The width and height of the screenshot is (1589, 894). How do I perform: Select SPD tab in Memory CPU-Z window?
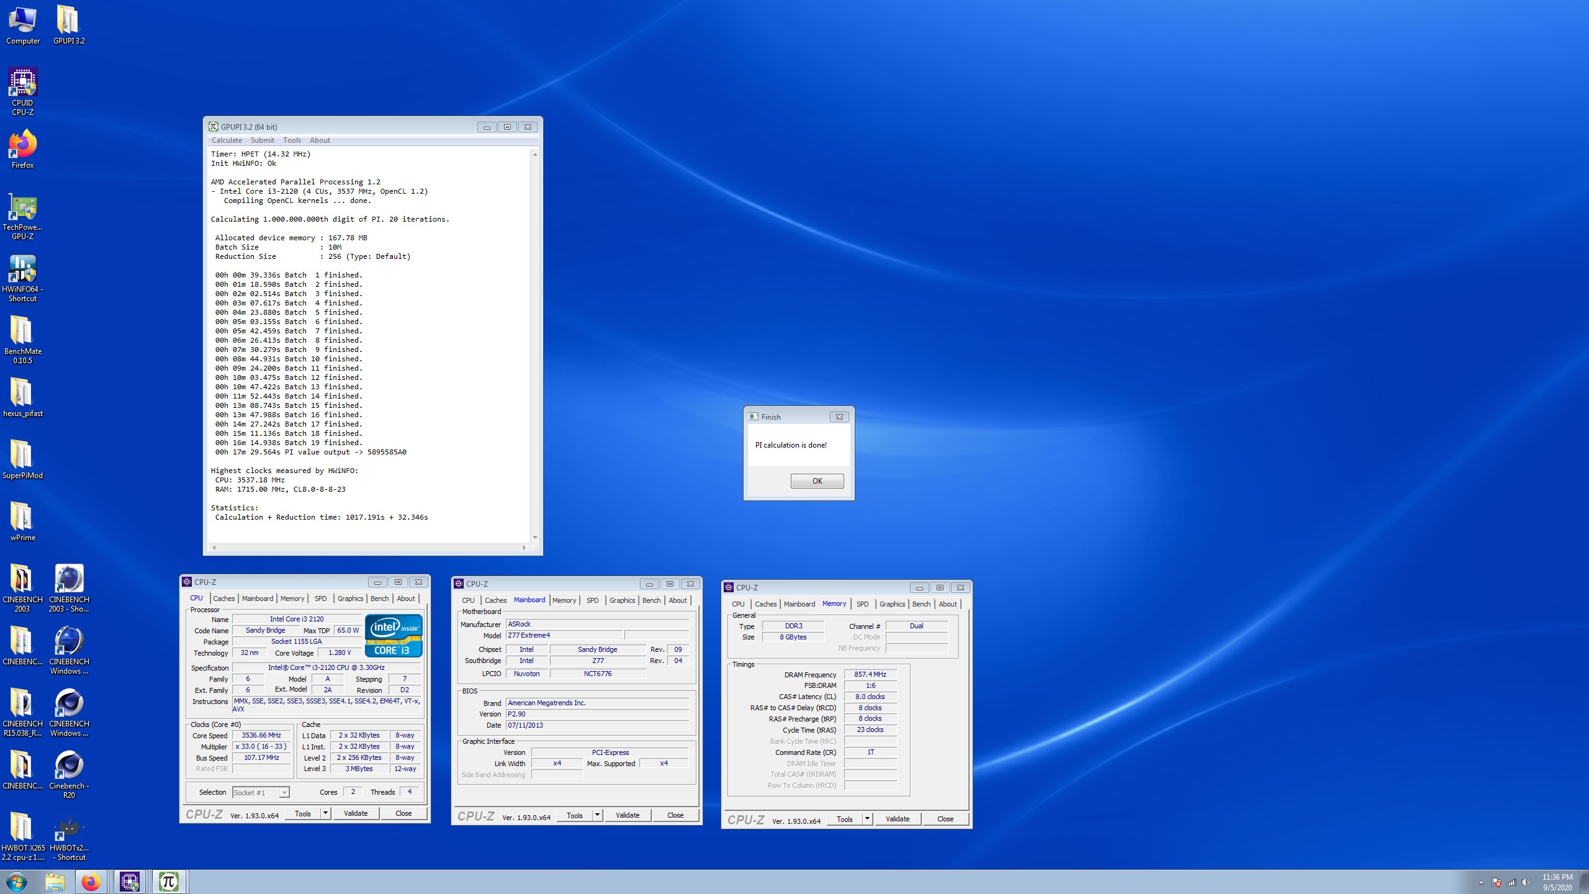[862, 604]
